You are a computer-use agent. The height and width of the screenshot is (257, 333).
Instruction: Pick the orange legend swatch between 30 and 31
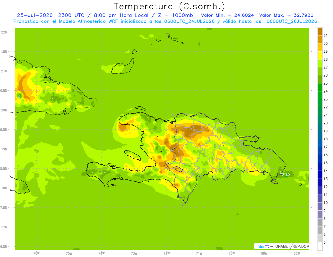(x=320, y=39)
